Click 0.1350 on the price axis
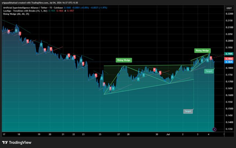 (x=229, y=129)
